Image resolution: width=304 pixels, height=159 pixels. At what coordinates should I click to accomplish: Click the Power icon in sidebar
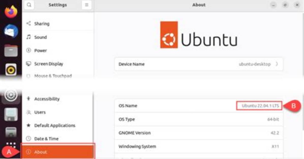point(28,50)
